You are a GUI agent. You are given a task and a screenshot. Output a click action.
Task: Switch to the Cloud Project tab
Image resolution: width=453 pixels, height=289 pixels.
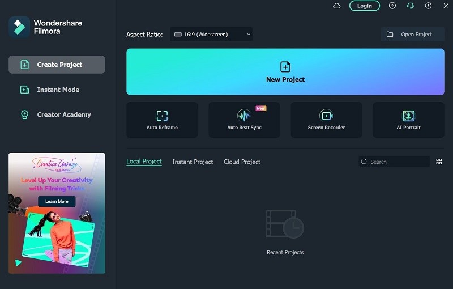coord(242,161)
